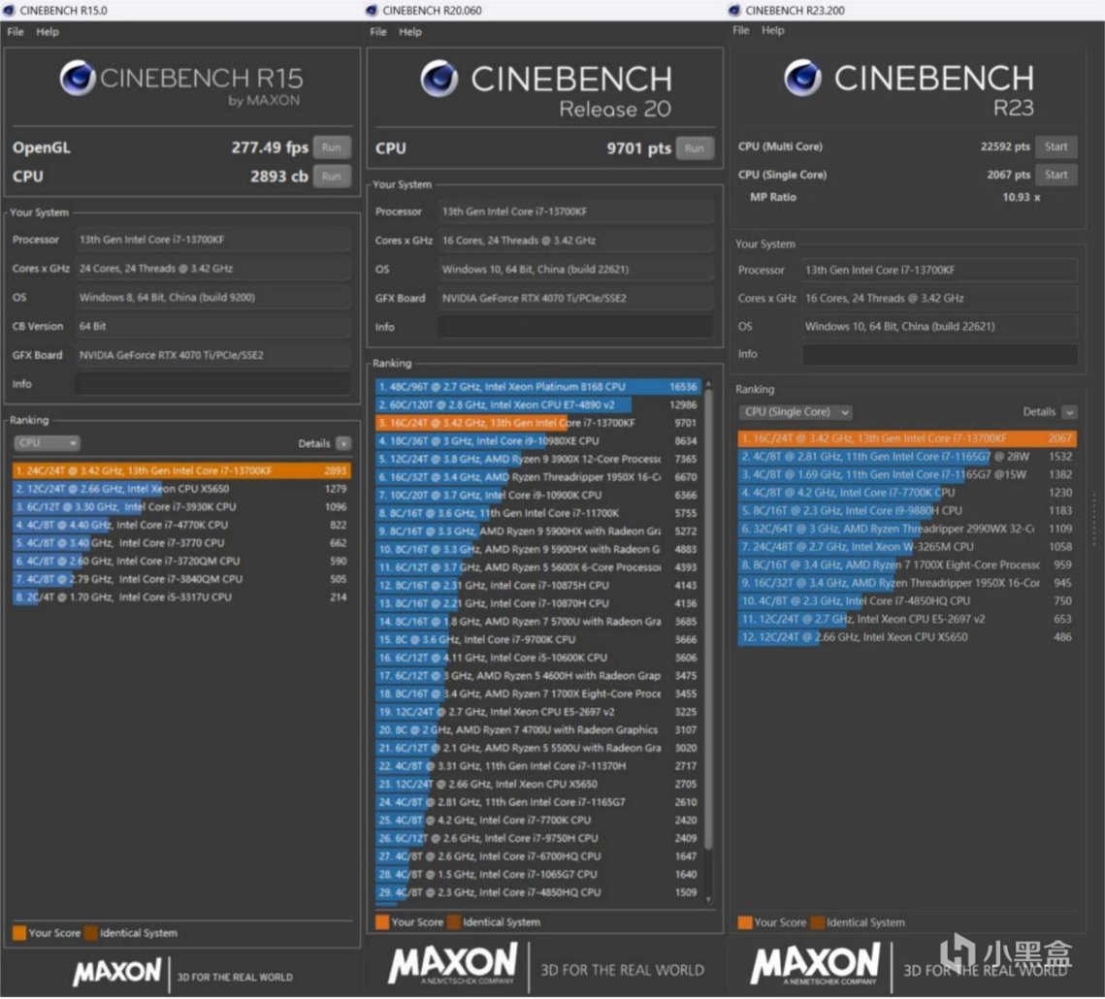The image size is (1105, 999).
Task: Click the Cinebench R23 sphere logo
Action: [x=802, y=78]
